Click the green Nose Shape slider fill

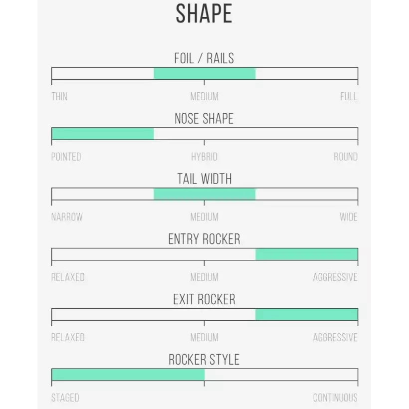[x=103, y=134]
